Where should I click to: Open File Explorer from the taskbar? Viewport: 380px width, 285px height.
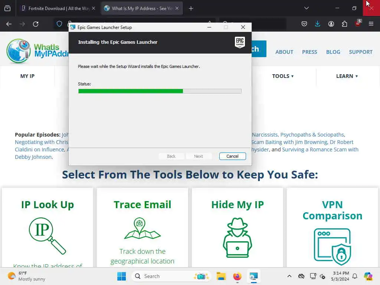tap(221, 276)
